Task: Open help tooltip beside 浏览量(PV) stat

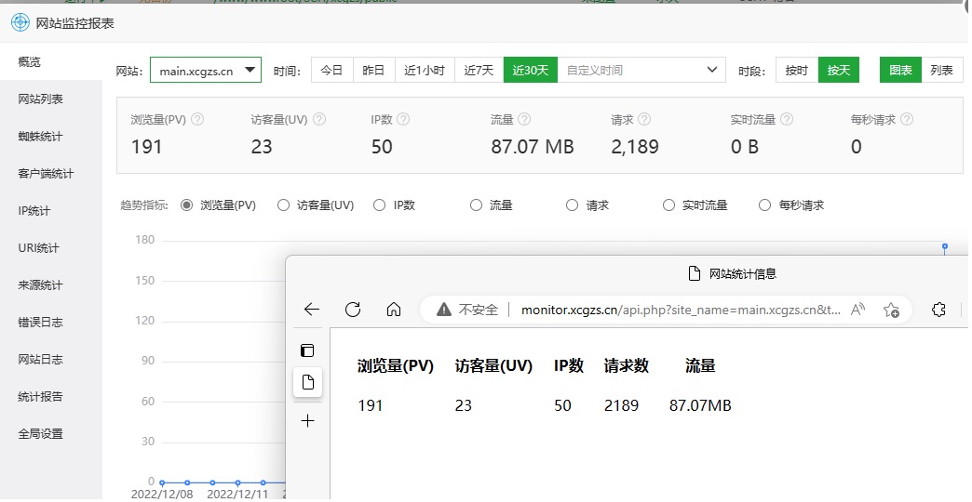Action: click(x=197, y=120)
